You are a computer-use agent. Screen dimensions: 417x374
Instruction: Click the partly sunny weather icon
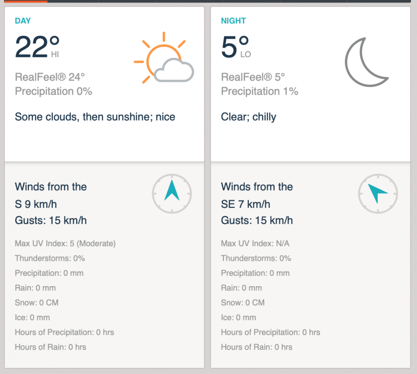(163, 58)
